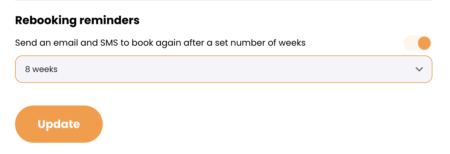450x154 pixels.
Task: Click the orange toggle knob
Action: pyautogui.click(x=424, y=43)
